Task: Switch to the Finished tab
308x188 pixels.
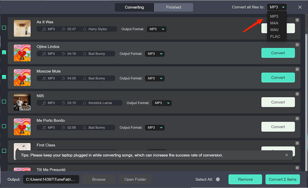Action: (x=174, y=7)
